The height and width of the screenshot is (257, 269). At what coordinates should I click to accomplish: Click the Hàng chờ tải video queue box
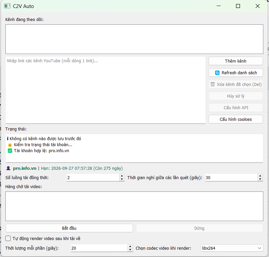pos(134,206)
